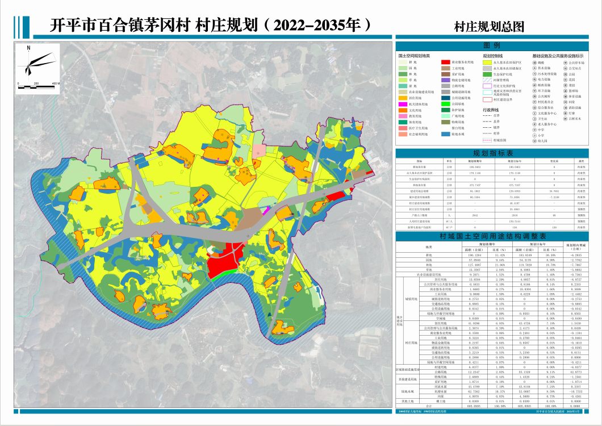602x426 pixels.
Task: Pick the red 商业服务业用地 swatch
Action: pyautogui.click(x=446, y=62)
